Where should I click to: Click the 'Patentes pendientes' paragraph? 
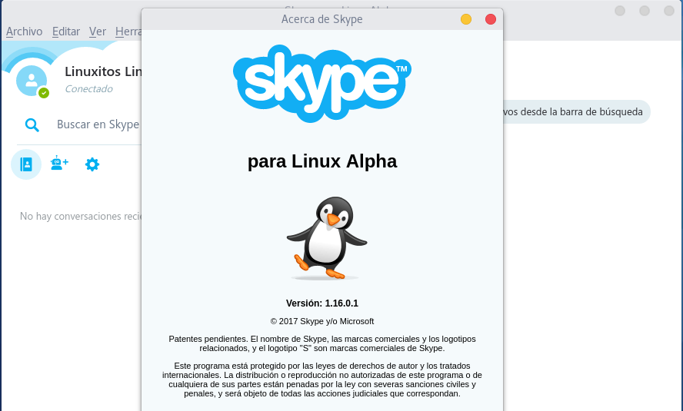tap(322, 343)
